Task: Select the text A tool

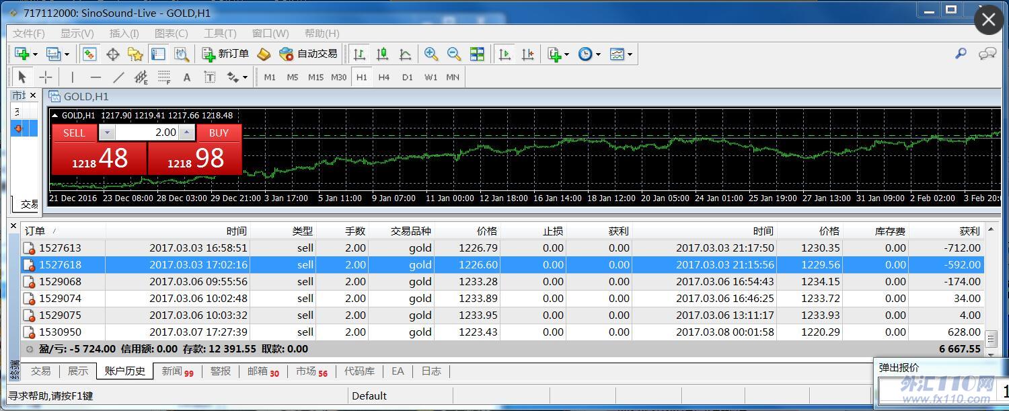Action: click(187, 77)
